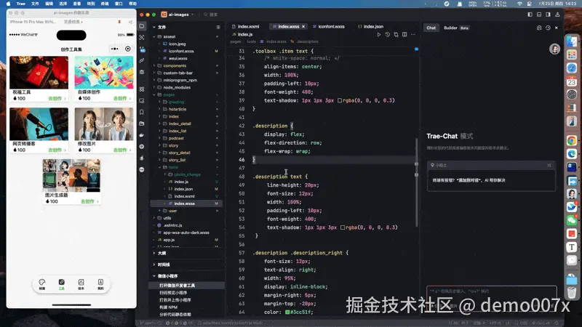Click the simulator three-dots menu capsule button
This screenshot has height=327, width=582.
pos(114,49)
